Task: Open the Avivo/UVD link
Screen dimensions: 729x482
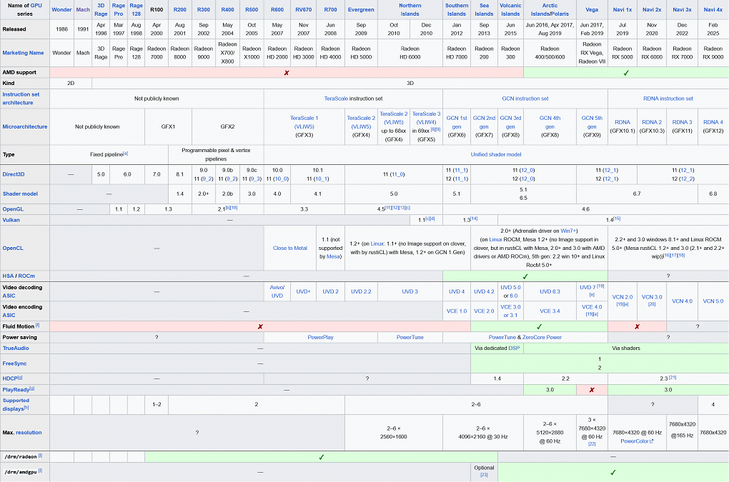Action: coord(277,291)
